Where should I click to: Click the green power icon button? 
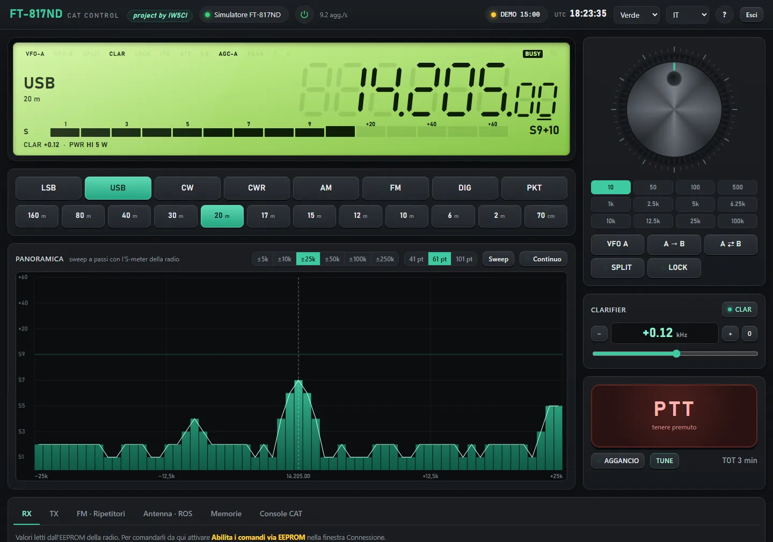point(304,14)
